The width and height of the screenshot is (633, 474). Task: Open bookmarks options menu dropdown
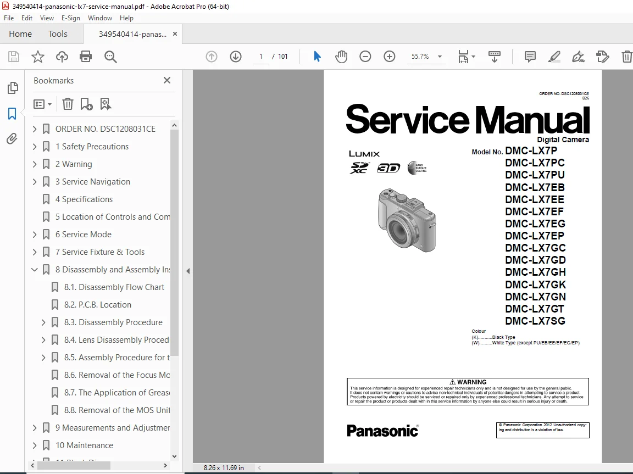(x=43, y=104)
